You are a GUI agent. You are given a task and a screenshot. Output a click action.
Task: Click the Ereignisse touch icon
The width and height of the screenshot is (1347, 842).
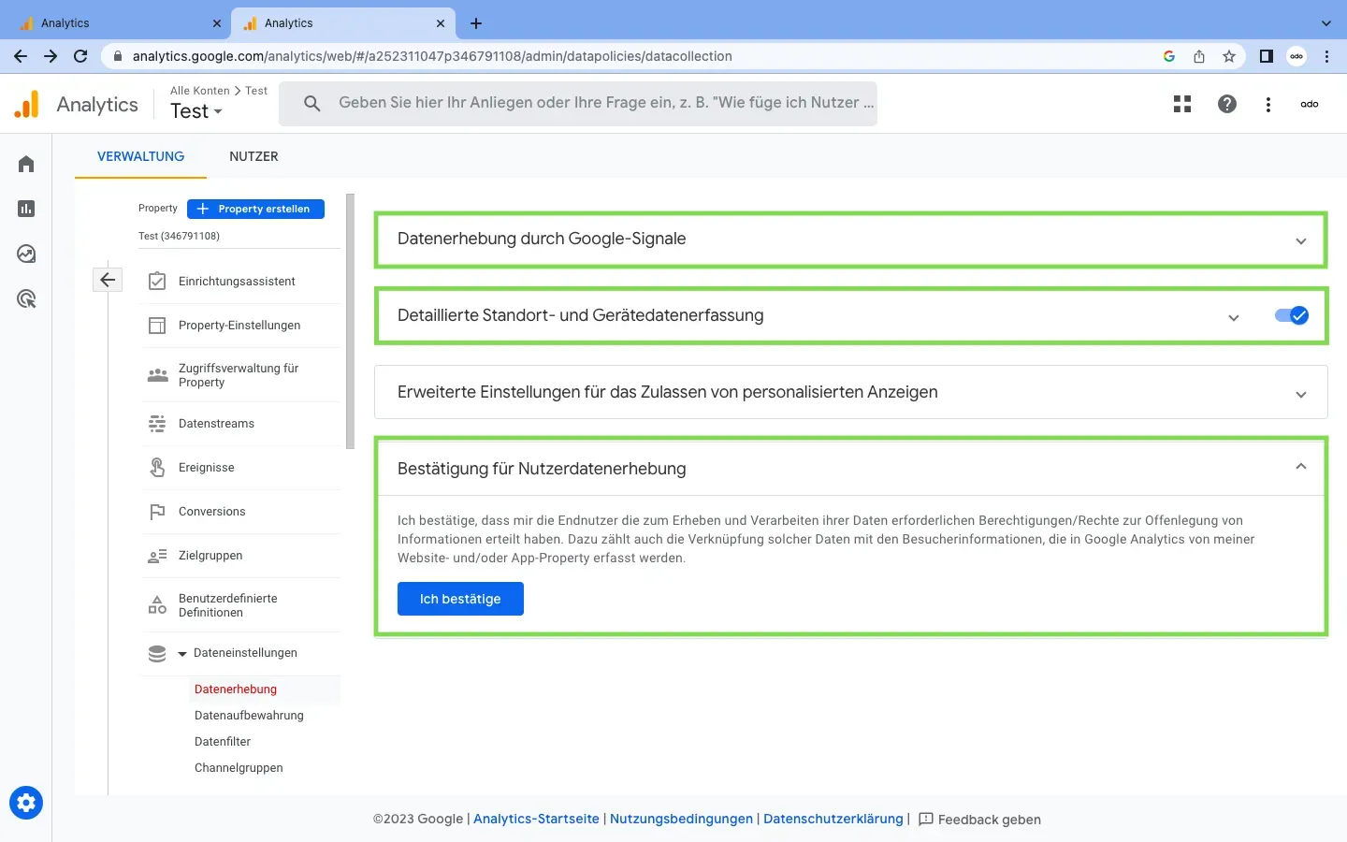point(157,467)
